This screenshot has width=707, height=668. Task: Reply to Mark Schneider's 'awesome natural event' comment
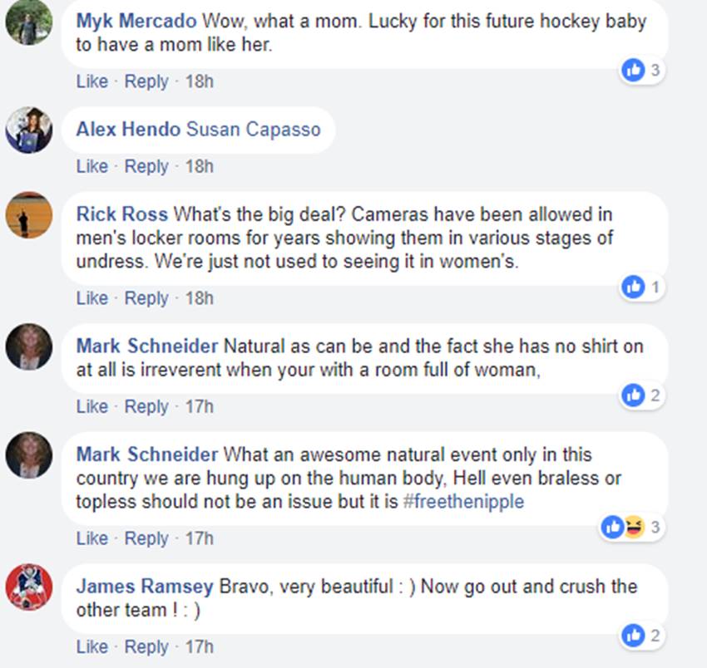[x=146, y=538]
